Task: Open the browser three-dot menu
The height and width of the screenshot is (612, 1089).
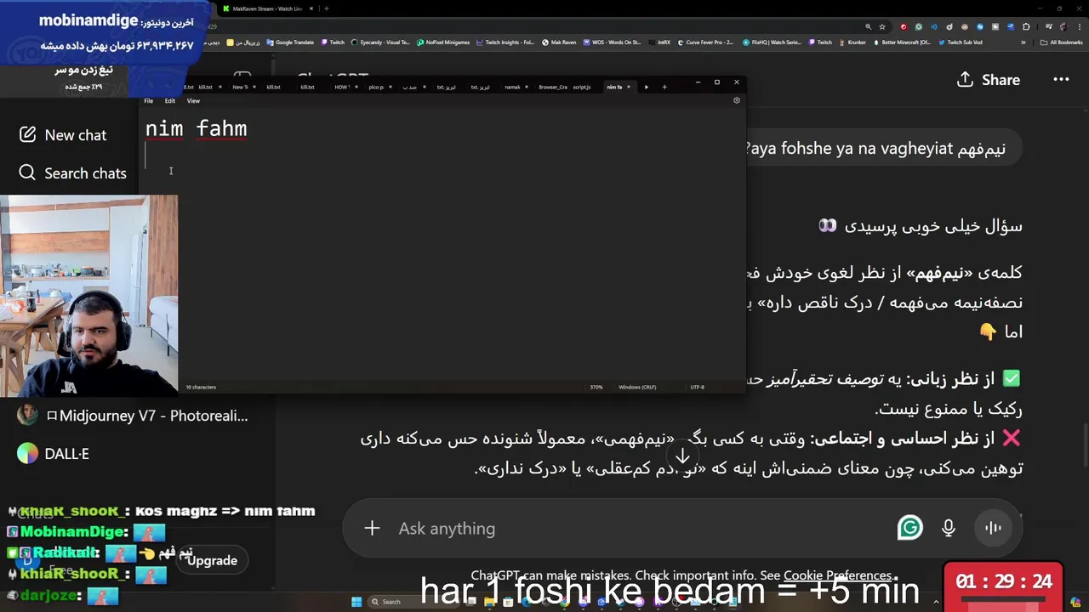Action: coord(1080,26)
